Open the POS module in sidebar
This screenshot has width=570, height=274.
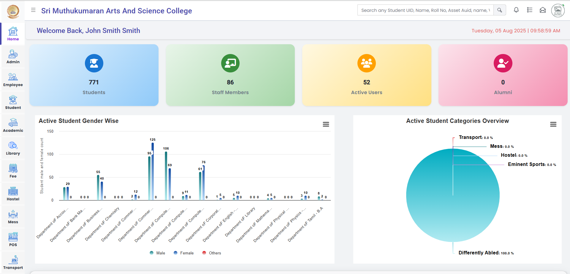point(13,240)
